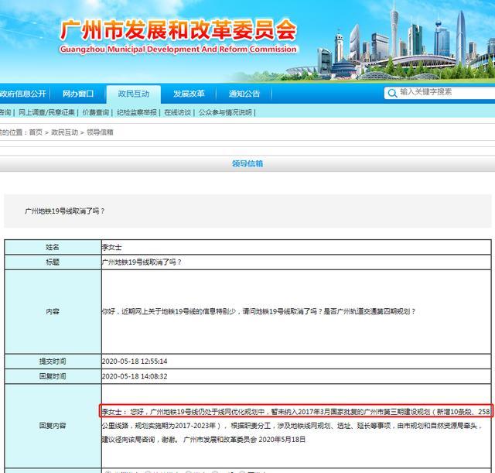Select the highlighted 政民互动 nav tab

(x=134, y=94)
